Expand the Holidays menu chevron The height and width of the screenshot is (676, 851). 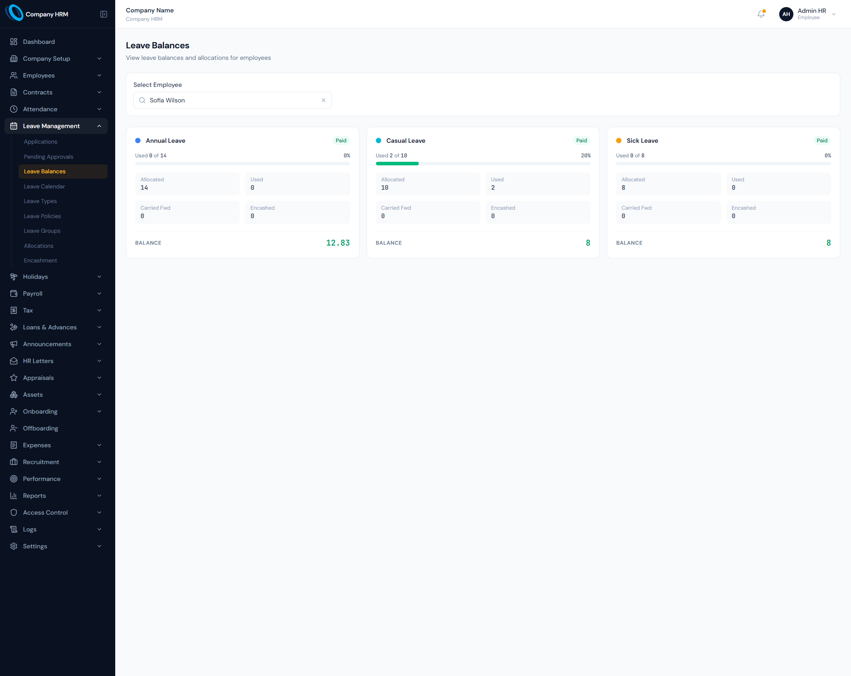[99, 277]
